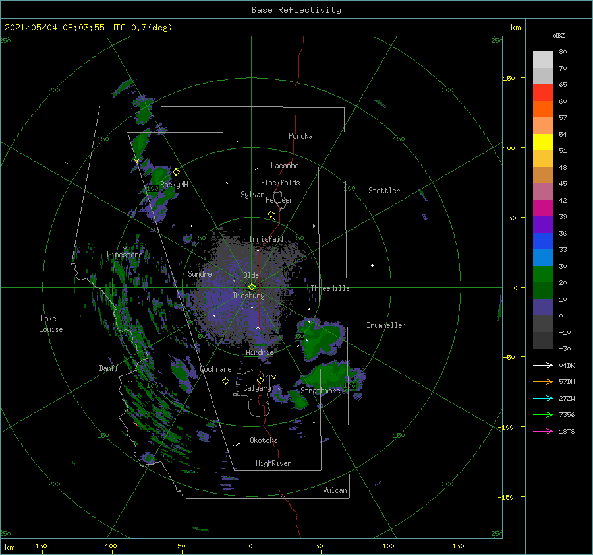
Task: Click the Limestone label
Action: pos(125,255)
